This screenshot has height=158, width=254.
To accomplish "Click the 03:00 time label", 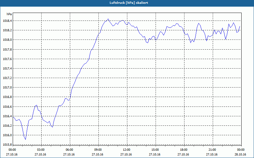I will 42,150.
